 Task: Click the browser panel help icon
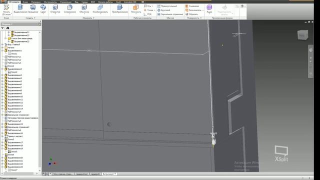pyautogui.click(x=39, y=24)
